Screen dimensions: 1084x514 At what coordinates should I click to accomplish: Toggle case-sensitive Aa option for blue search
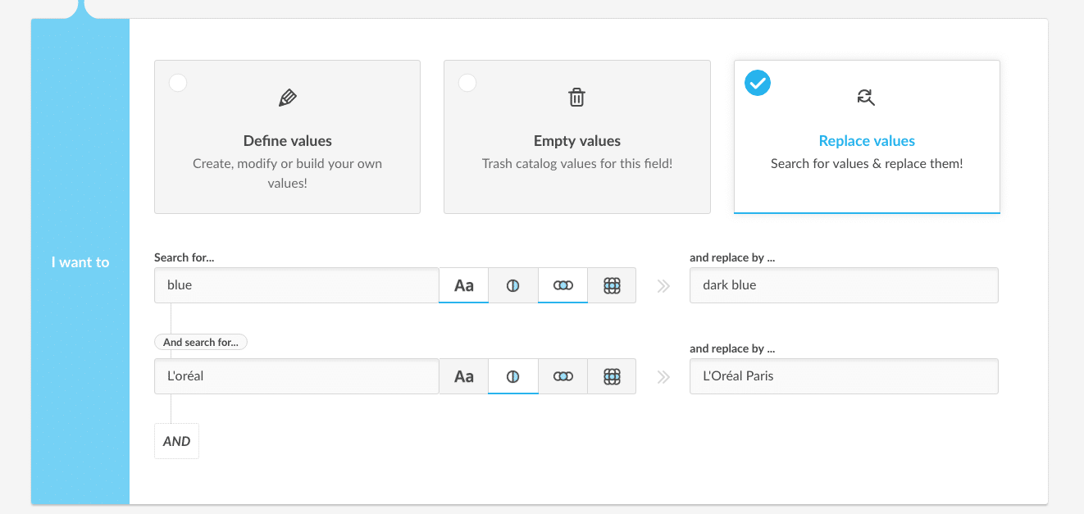point(464,285)
